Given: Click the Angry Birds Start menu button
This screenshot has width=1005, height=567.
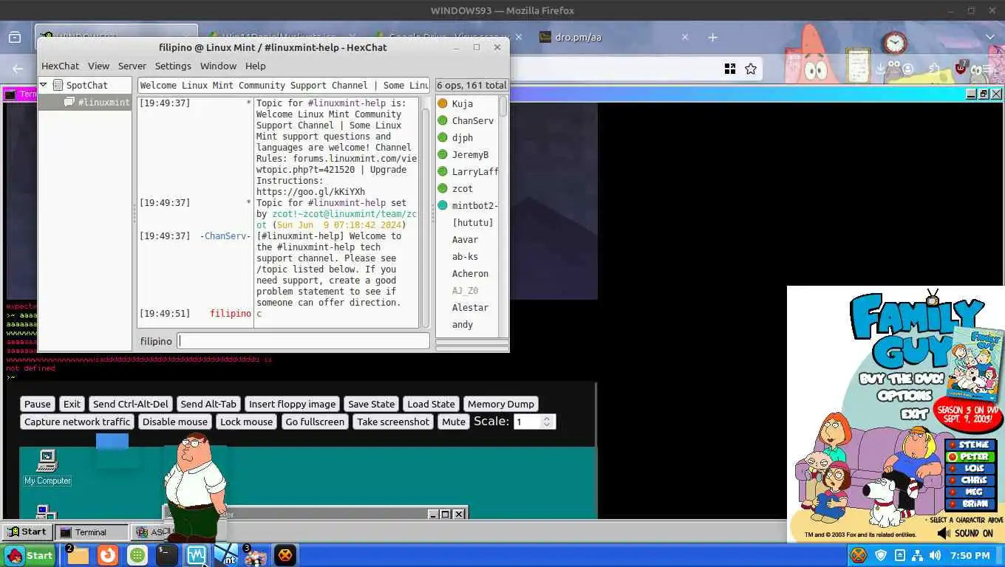Looking at the screenshot, I should tap(30, 555).
